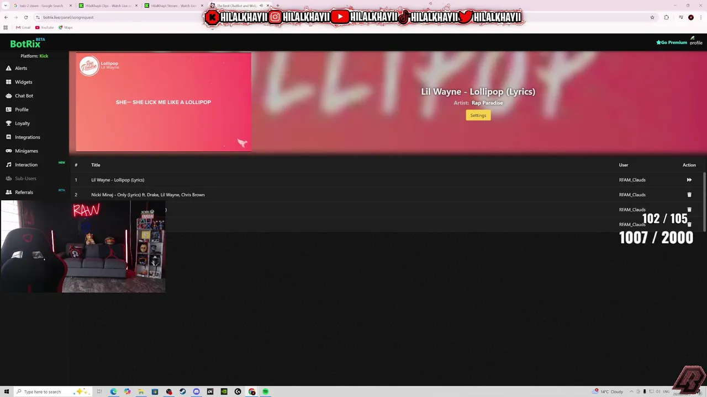This screenshot has width=707, height=397.
Task: Switch to the HilalKhayii Clips tab
Action: pos(108,6)
